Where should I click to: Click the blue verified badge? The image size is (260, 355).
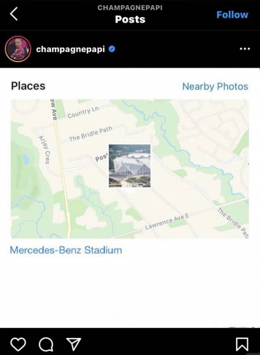pos(112,49)
